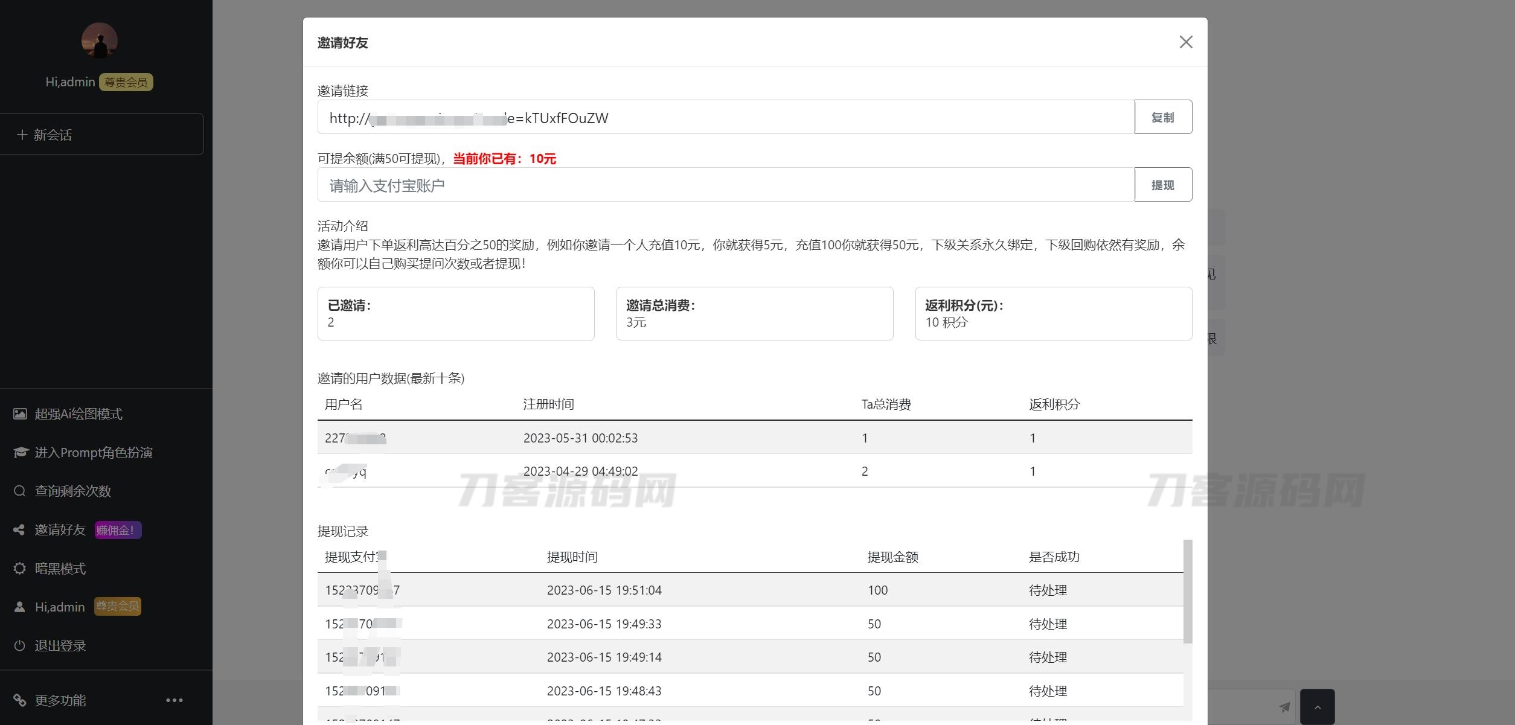
Task: Select 邀请好友 in the sidebar menu
Action: point(60,530)
